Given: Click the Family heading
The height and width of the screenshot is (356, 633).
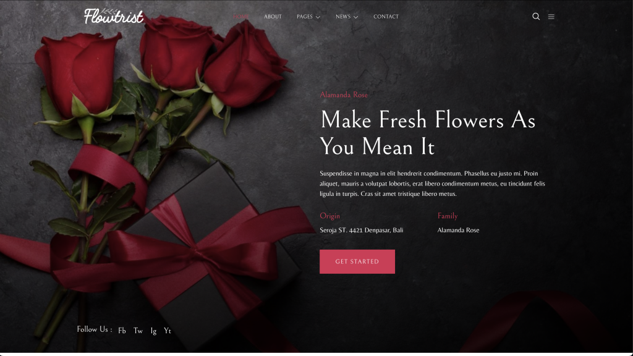Looking at the screenshot, I should point(448,216).
